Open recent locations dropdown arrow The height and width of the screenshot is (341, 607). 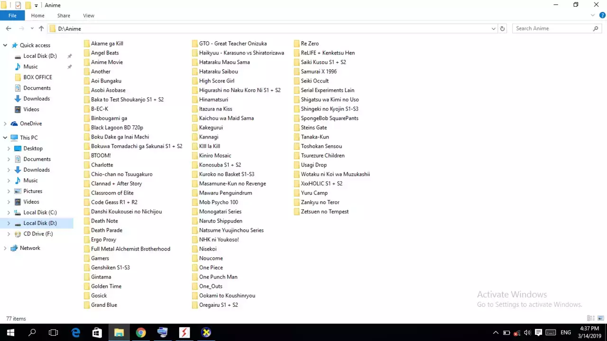32,28
